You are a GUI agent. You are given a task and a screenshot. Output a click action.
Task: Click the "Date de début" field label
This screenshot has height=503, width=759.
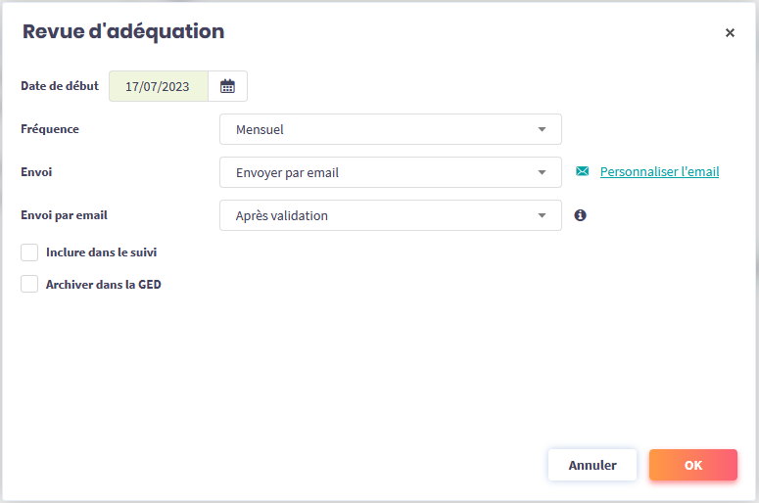(60, 86)
